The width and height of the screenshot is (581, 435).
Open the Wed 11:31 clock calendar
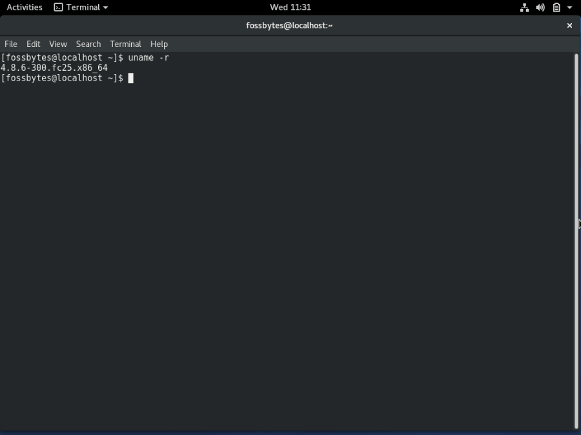(290, 7)
